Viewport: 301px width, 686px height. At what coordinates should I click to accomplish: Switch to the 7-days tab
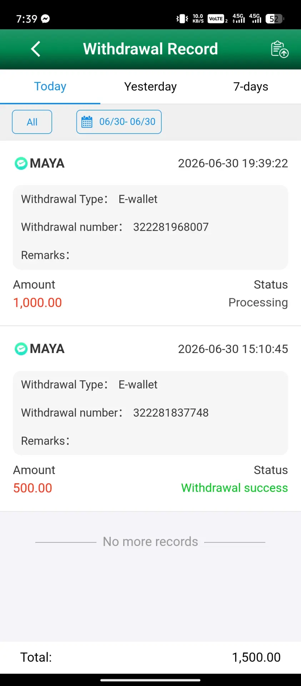tap(251, 86)
